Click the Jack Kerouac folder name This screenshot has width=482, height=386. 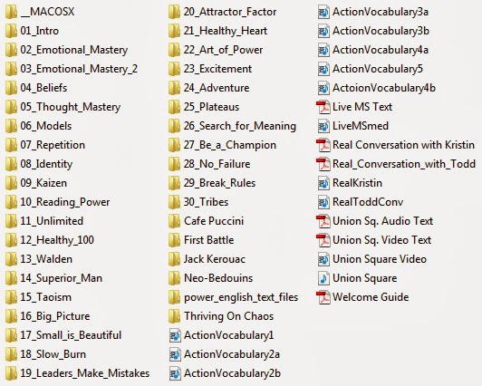point(215,259)
